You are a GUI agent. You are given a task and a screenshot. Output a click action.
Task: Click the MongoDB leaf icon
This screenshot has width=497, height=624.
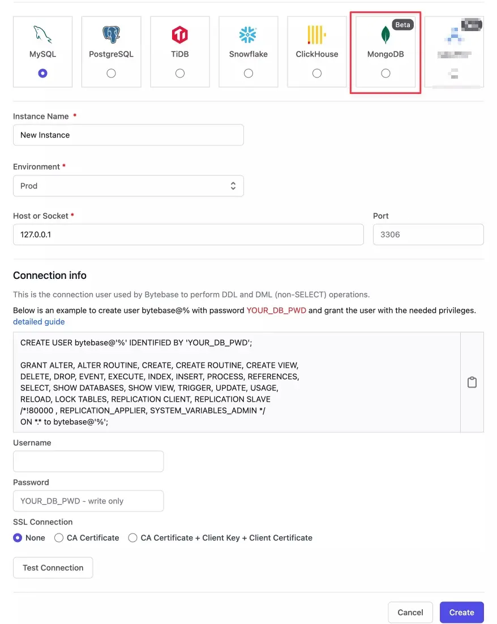coord(385,35)
